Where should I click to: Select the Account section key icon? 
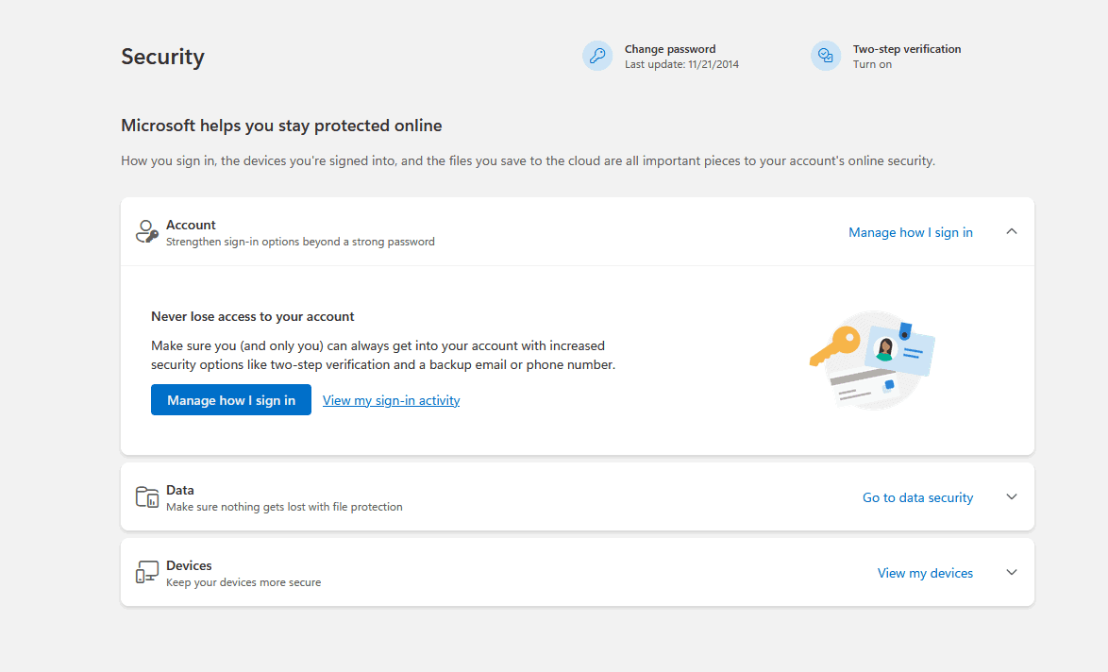(x=146, y=231)
